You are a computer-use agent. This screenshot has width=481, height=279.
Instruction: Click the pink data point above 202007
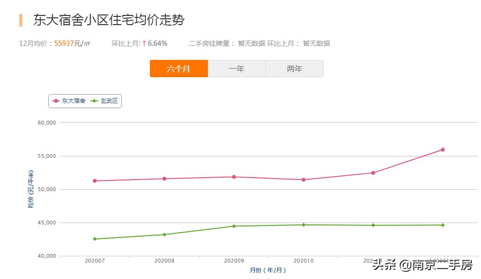click(x=94, y=180)
